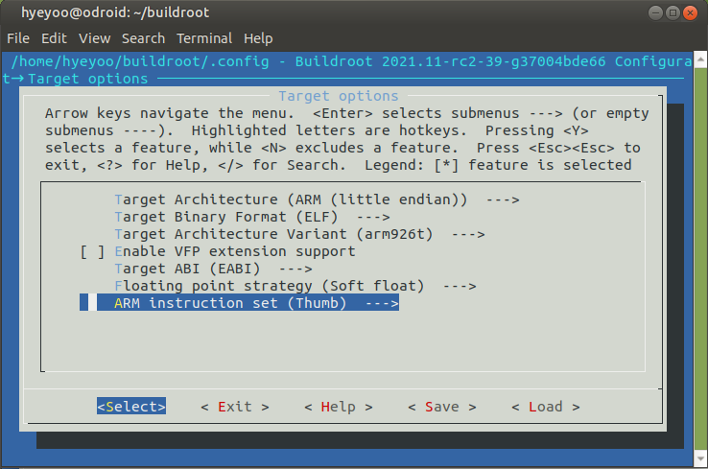Click the < Load > button
The height and width of the screenshot is (469, 708).
pos(546,407)
